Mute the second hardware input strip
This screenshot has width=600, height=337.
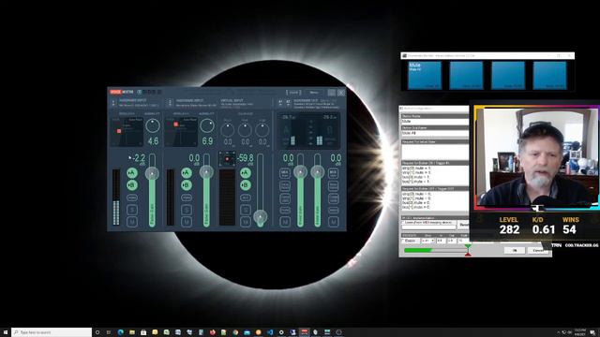pyautogui.click(x=187, y=222)
